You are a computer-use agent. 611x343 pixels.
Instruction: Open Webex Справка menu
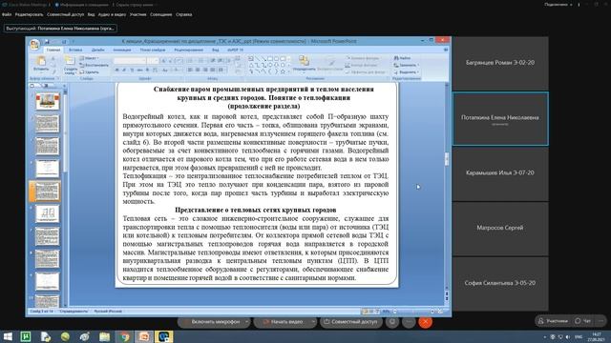point(184,14)
